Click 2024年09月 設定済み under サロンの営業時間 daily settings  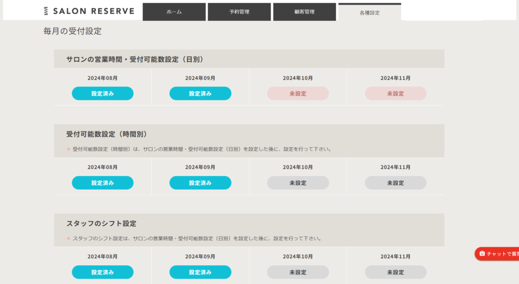[x=200, y=94]
